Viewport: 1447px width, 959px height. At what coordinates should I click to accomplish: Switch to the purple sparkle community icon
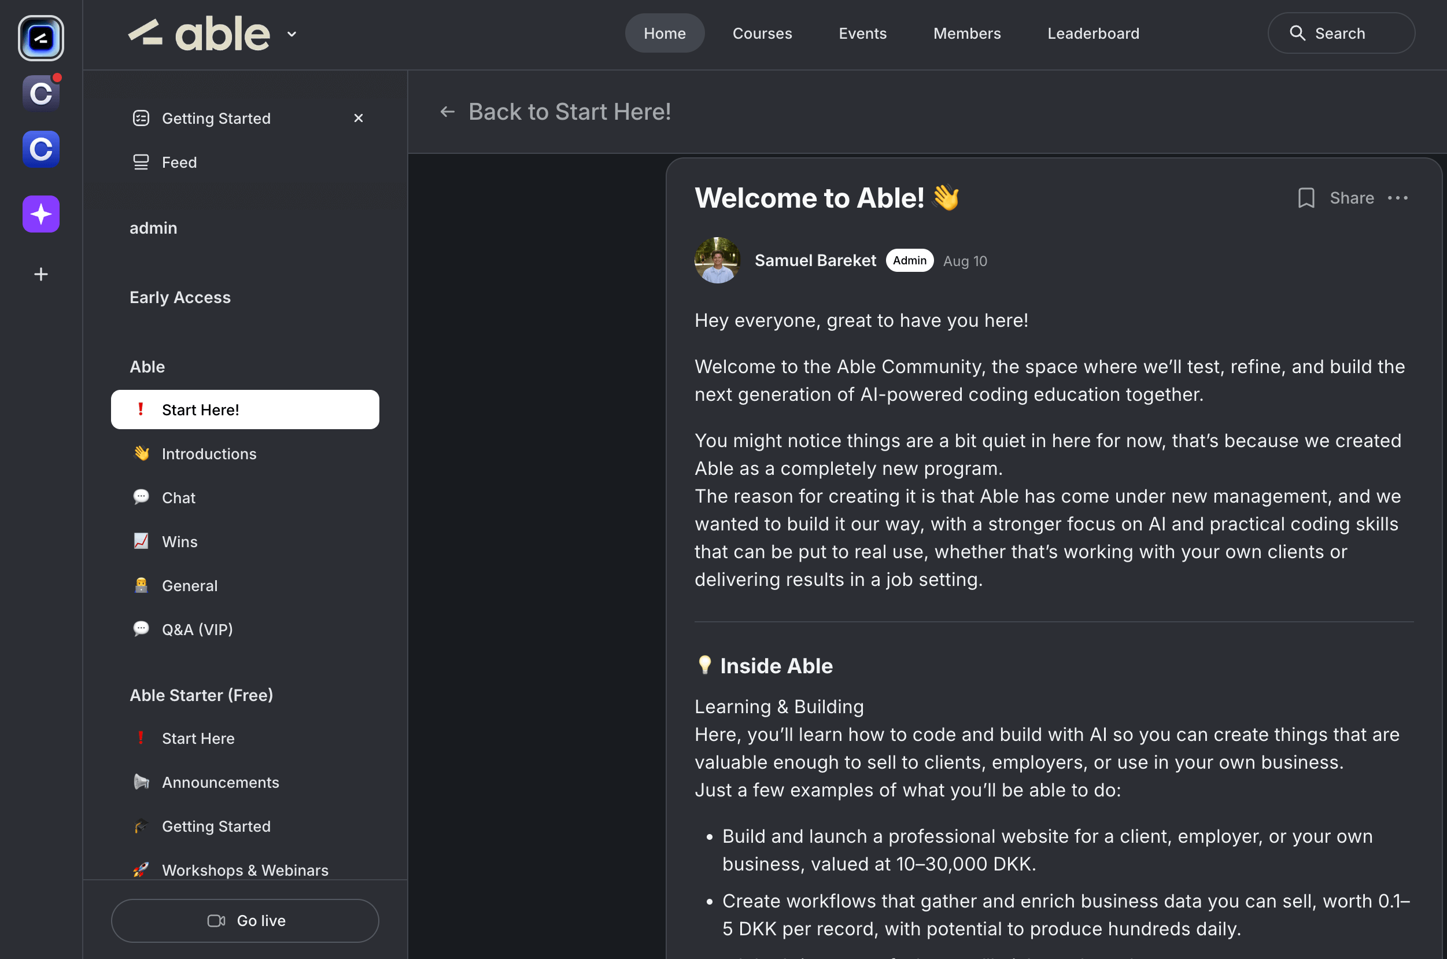click(x=41, y=214)
